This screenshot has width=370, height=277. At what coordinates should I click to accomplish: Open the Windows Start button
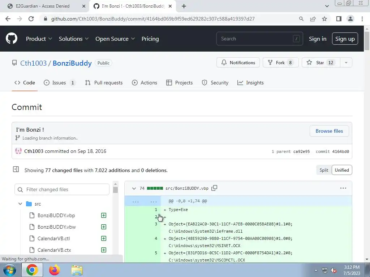pyautogui.click(x=10, y=270)
